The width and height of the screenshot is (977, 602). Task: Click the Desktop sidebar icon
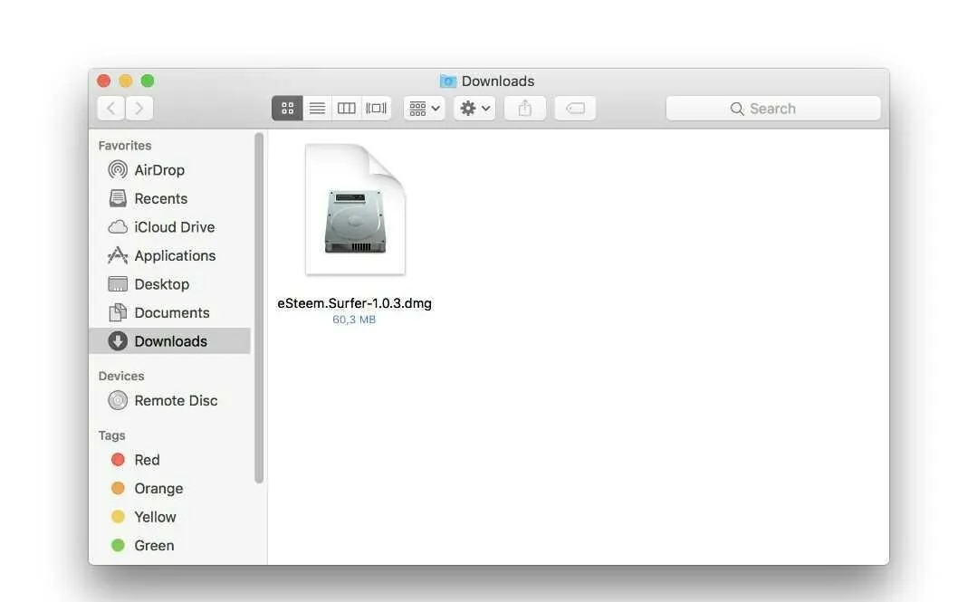click(x=117, y=284)
